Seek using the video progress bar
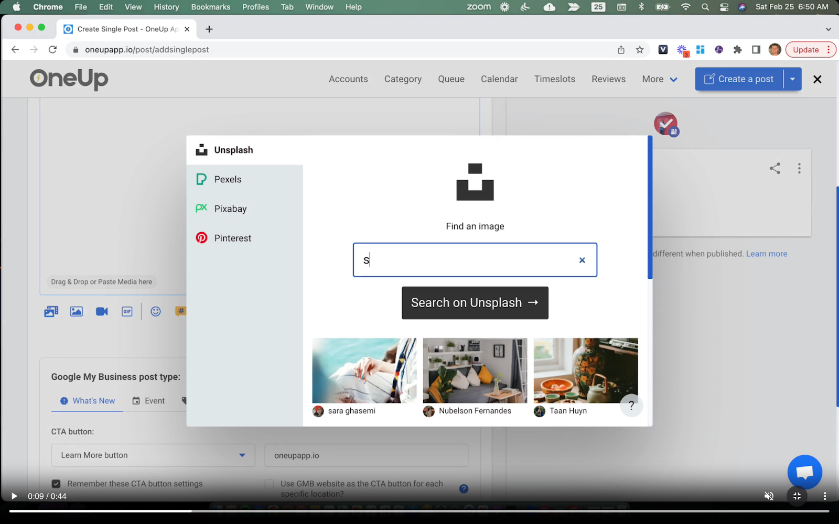The image size is (839, 524). 419,511
